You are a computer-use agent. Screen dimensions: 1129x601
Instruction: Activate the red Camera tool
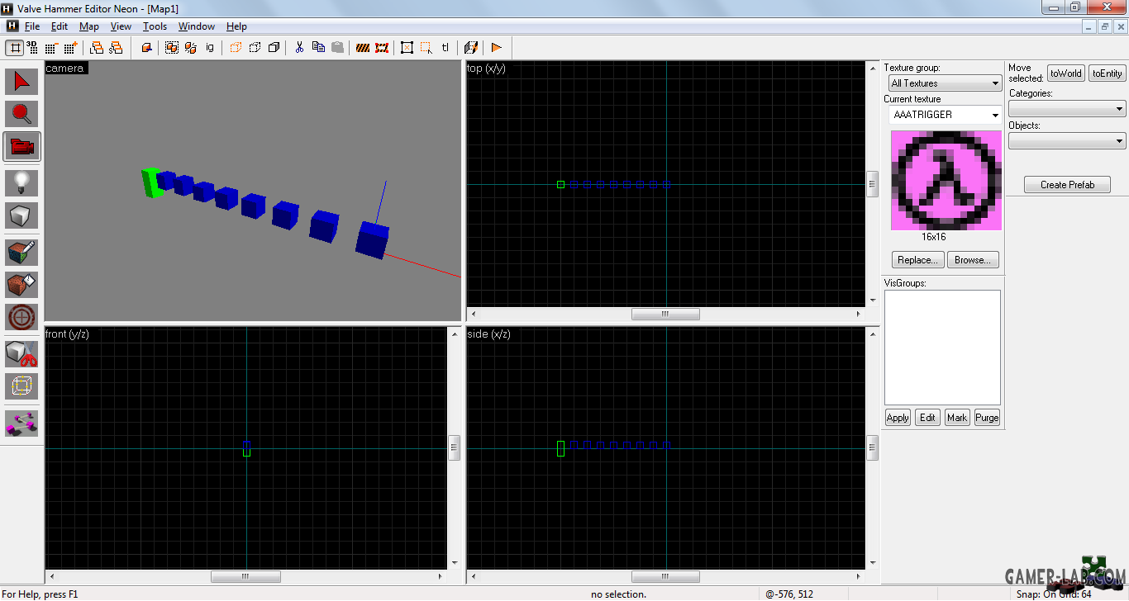[x=21, y=147]
